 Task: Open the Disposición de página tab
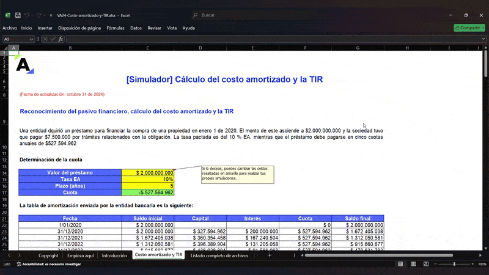(x=79, y=28)
